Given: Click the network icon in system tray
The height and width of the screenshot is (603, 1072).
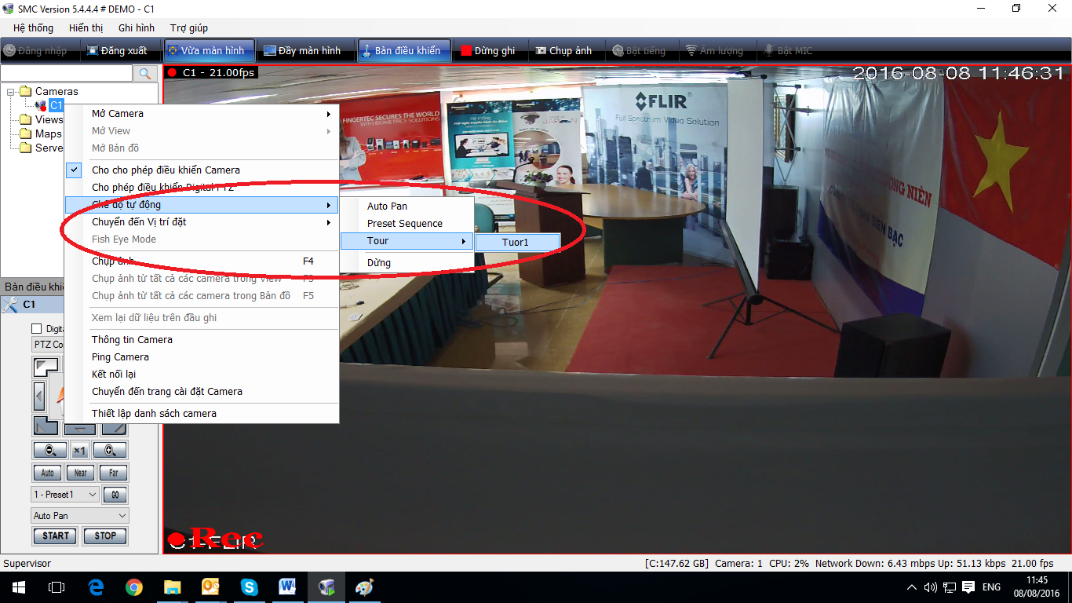Looking at the screenshot, I should point(950,587).
